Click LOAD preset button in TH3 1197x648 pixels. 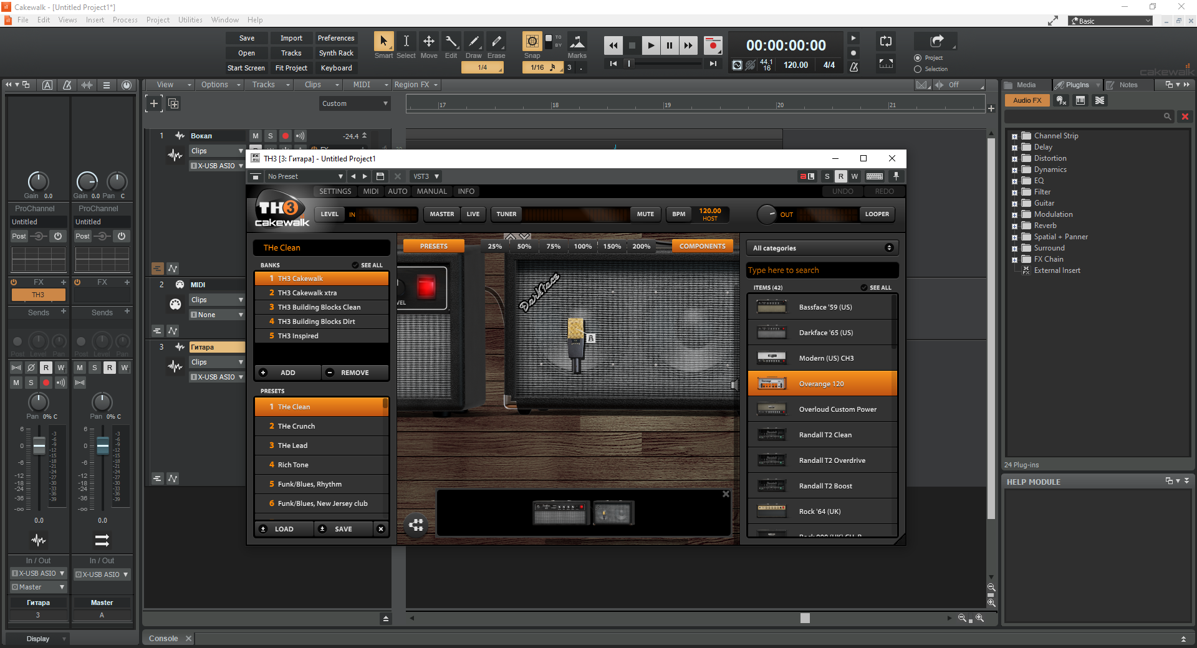284,529
